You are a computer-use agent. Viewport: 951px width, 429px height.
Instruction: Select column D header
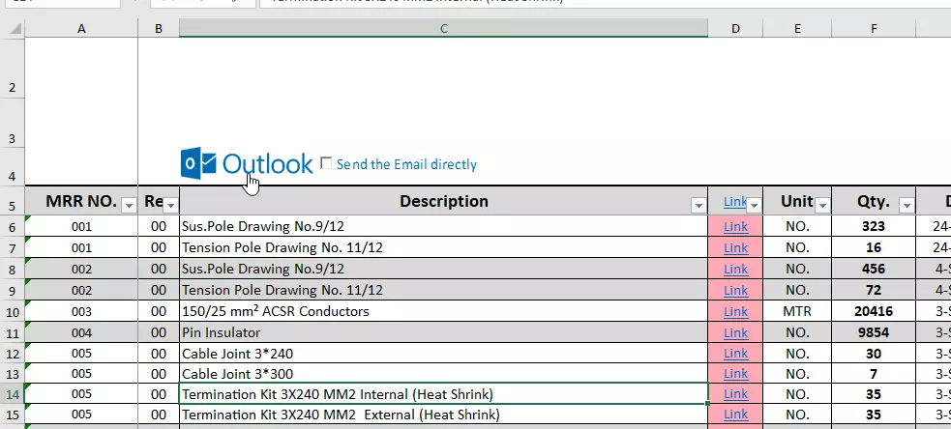(735, 28)
